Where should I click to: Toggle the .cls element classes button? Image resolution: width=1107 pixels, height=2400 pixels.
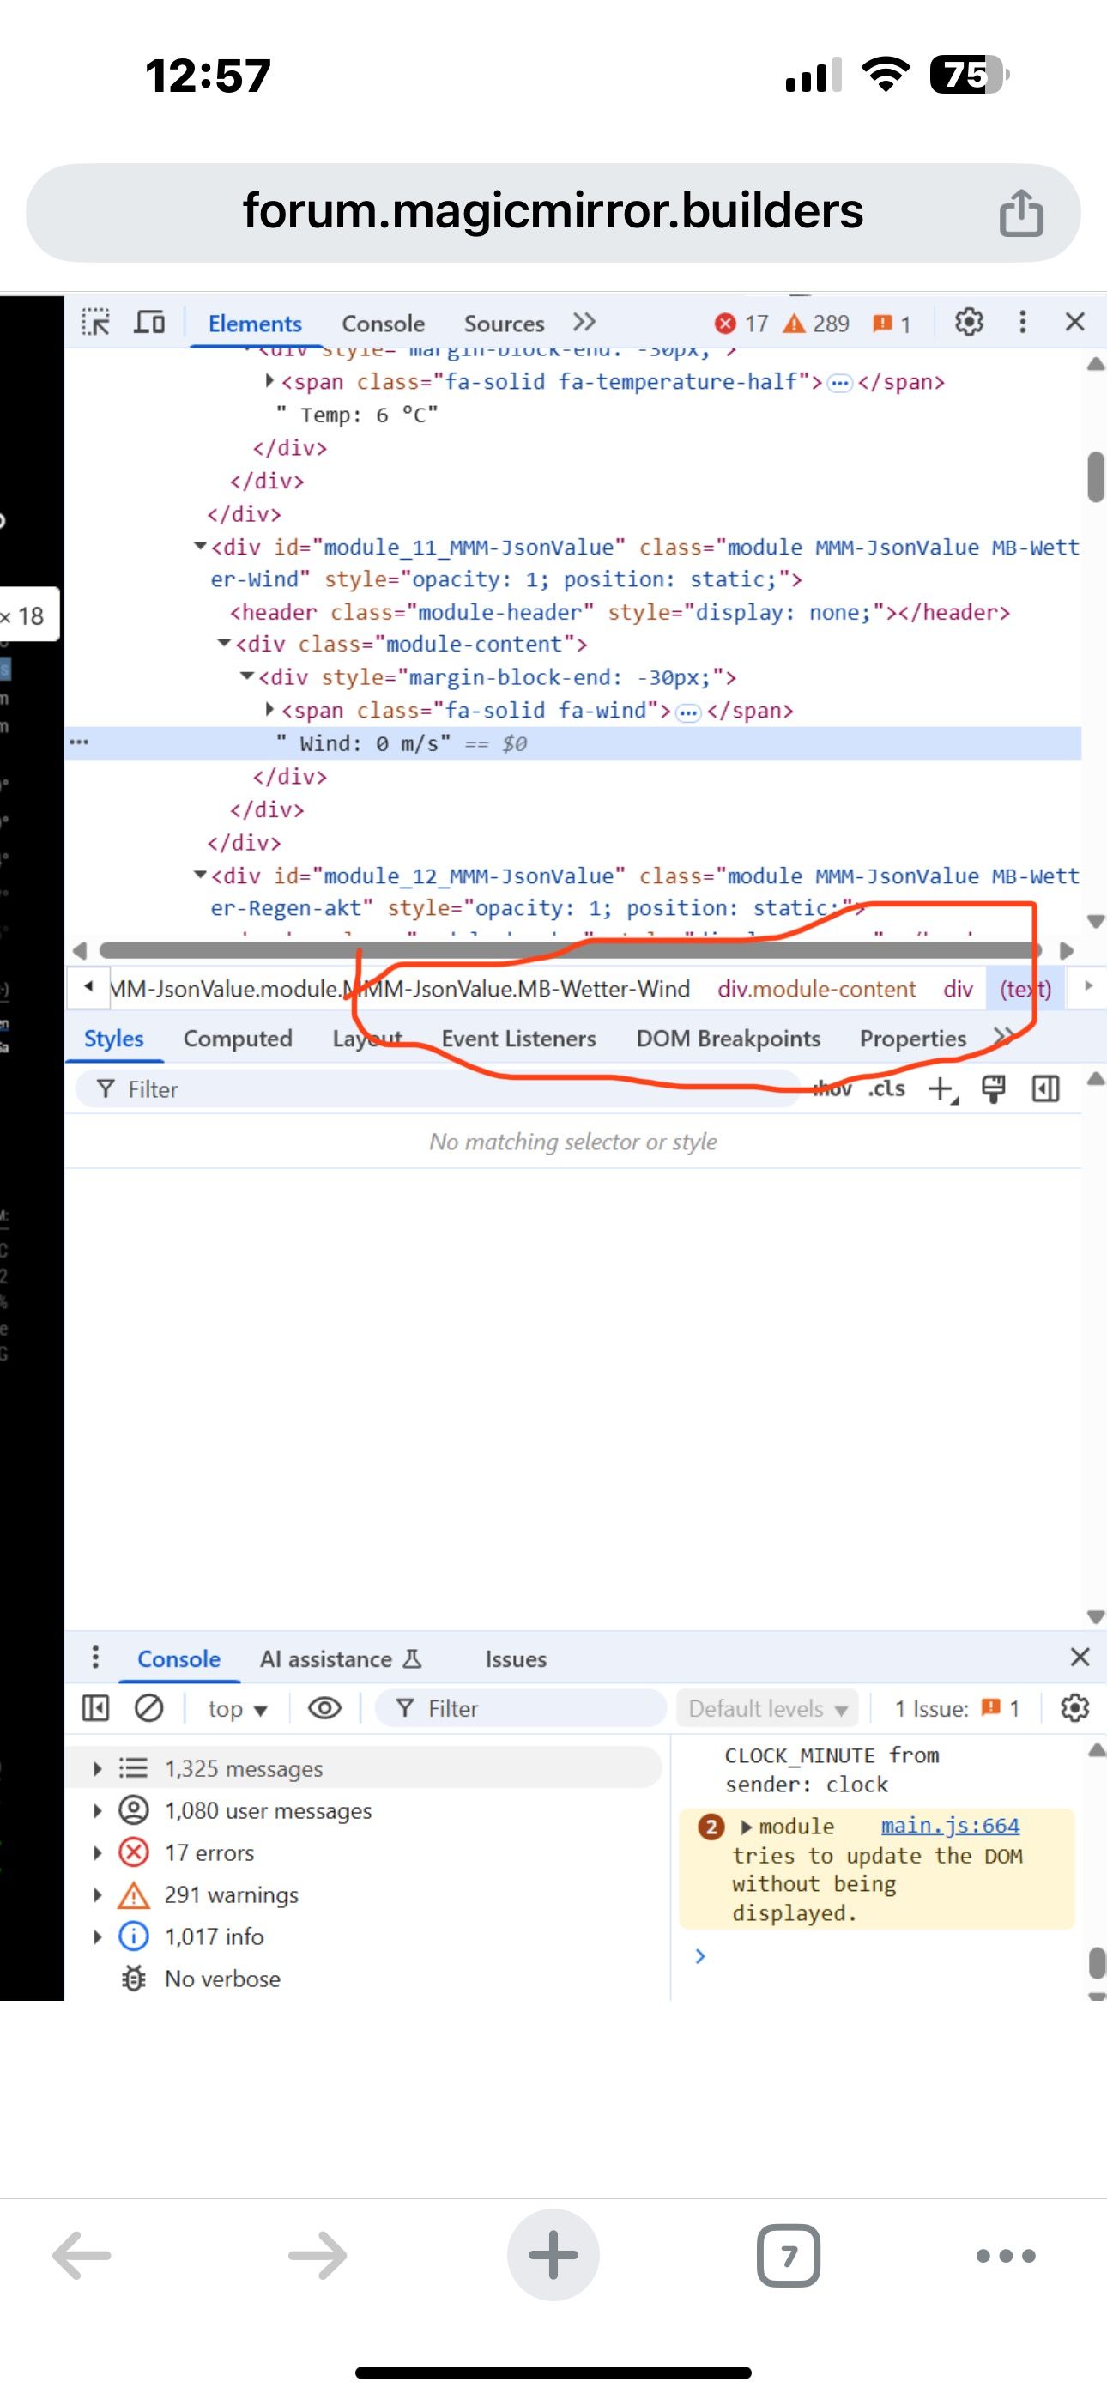pyautogui.click(x=886, y=1088)
